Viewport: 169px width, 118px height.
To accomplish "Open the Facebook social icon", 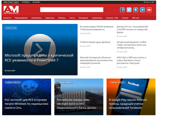I will [122, 10].
